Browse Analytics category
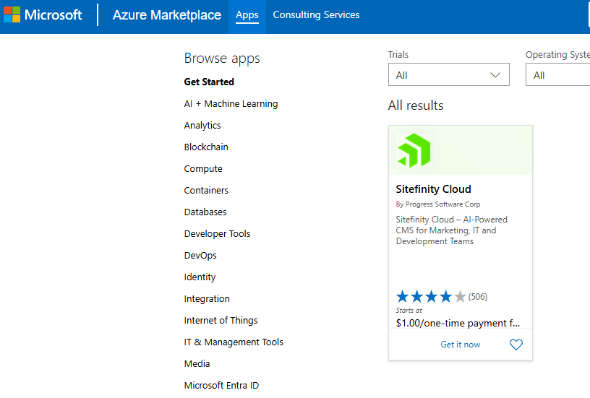Viewport: 590px width, 398px height. [202, 126]
